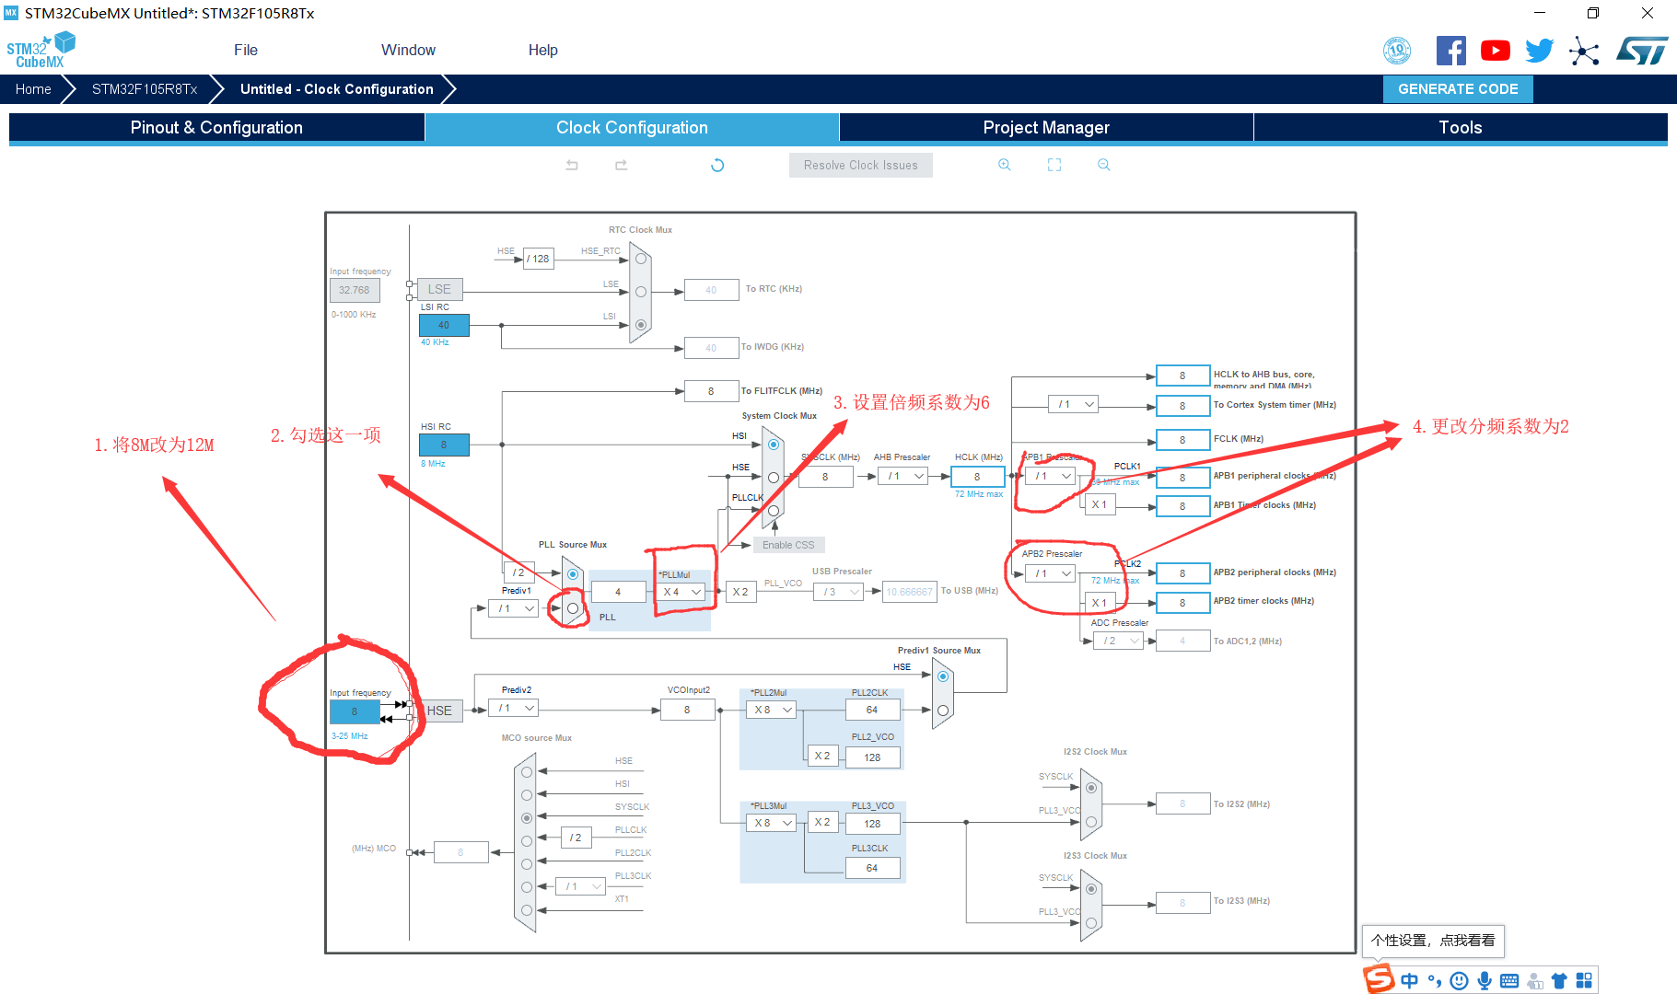1677x994 pixels.
Task: Open the PLL2Mul X 8 dropdown
Action: coord(771,710)
